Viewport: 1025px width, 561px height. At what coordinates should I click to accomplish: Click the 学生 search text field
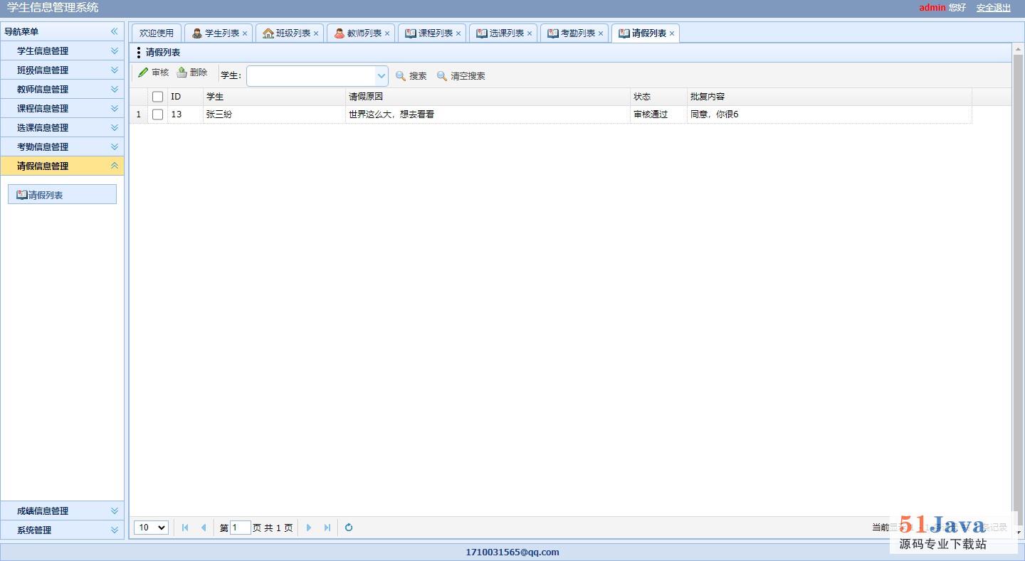(x=310, y=76)
